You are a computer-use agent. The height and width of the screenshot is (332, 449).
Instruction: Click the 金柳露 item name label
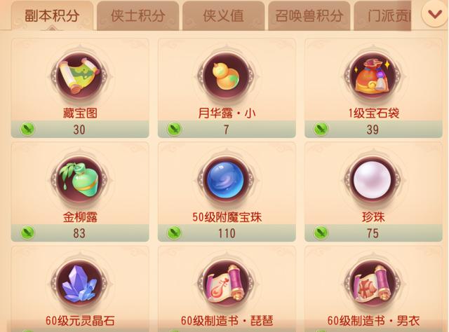tap(80, 217)
